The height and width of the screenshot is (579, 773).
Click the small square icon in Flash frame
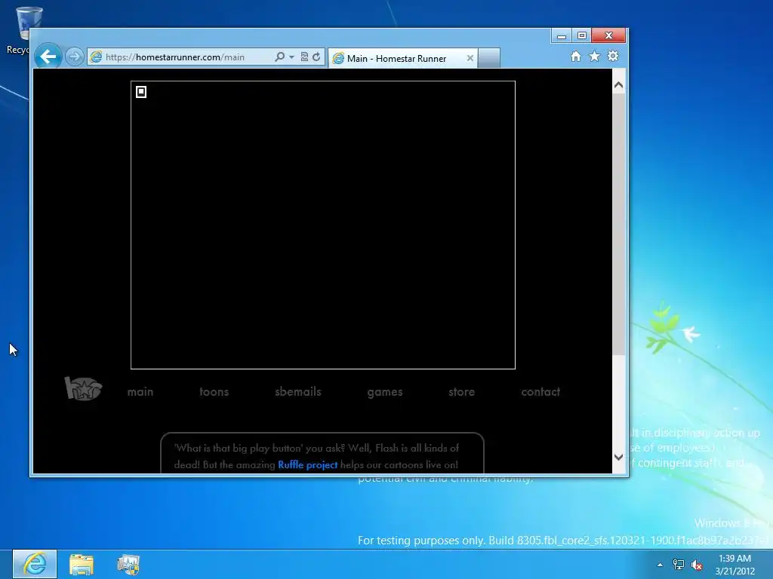coord(141,91)
